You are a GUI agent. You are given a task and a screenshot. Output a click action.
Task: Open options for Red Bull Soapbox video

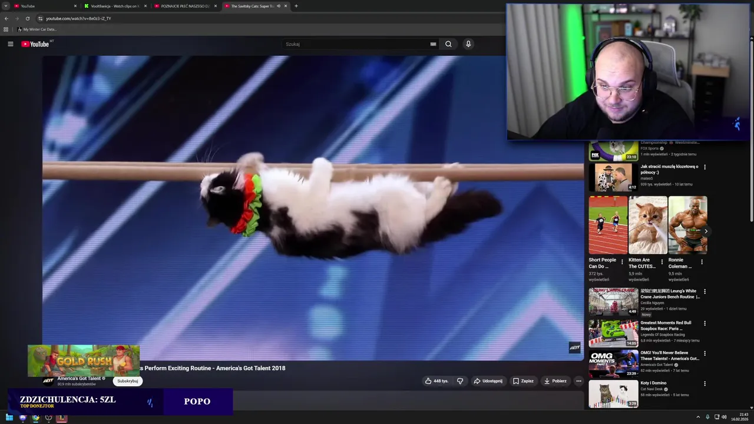[705, 323]
